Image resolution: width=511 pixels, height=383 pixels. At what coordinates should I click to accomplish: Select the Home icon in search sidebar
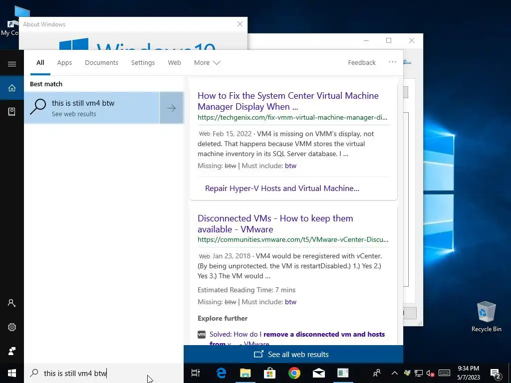pyautogui.click(x=12, y=88)
